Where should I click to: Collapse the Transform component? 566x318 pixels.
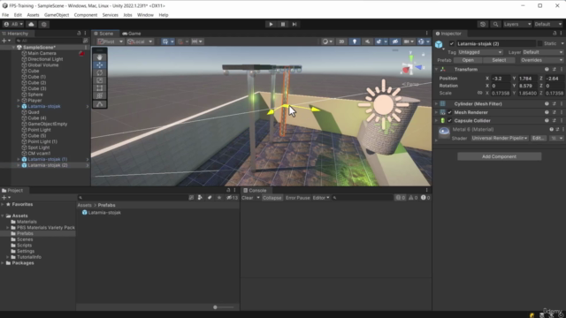point(436,69)
